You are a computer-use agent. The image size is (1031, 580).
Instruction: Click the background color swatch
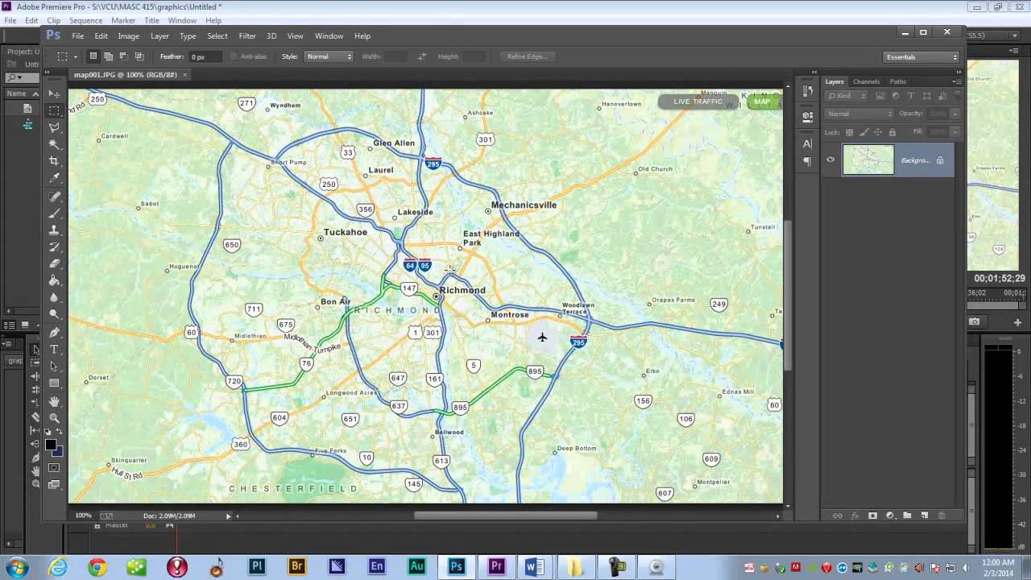59,451
